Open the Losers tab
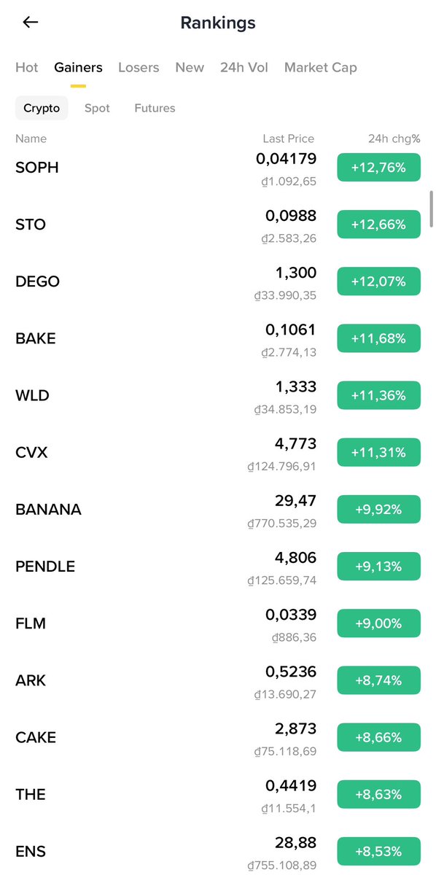This screenshot has height=875, width=436. point(139,67)
